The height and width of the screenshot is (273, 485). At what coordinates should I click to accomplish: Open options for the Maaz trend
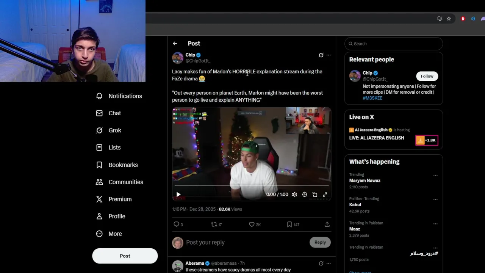point(435,224)
